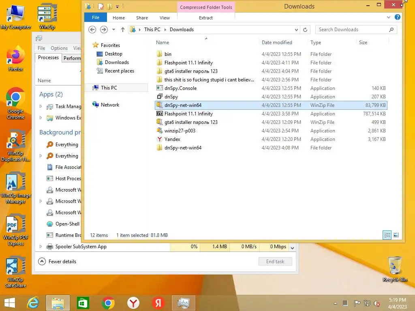Launch WinZip from desktop icon

47,16
